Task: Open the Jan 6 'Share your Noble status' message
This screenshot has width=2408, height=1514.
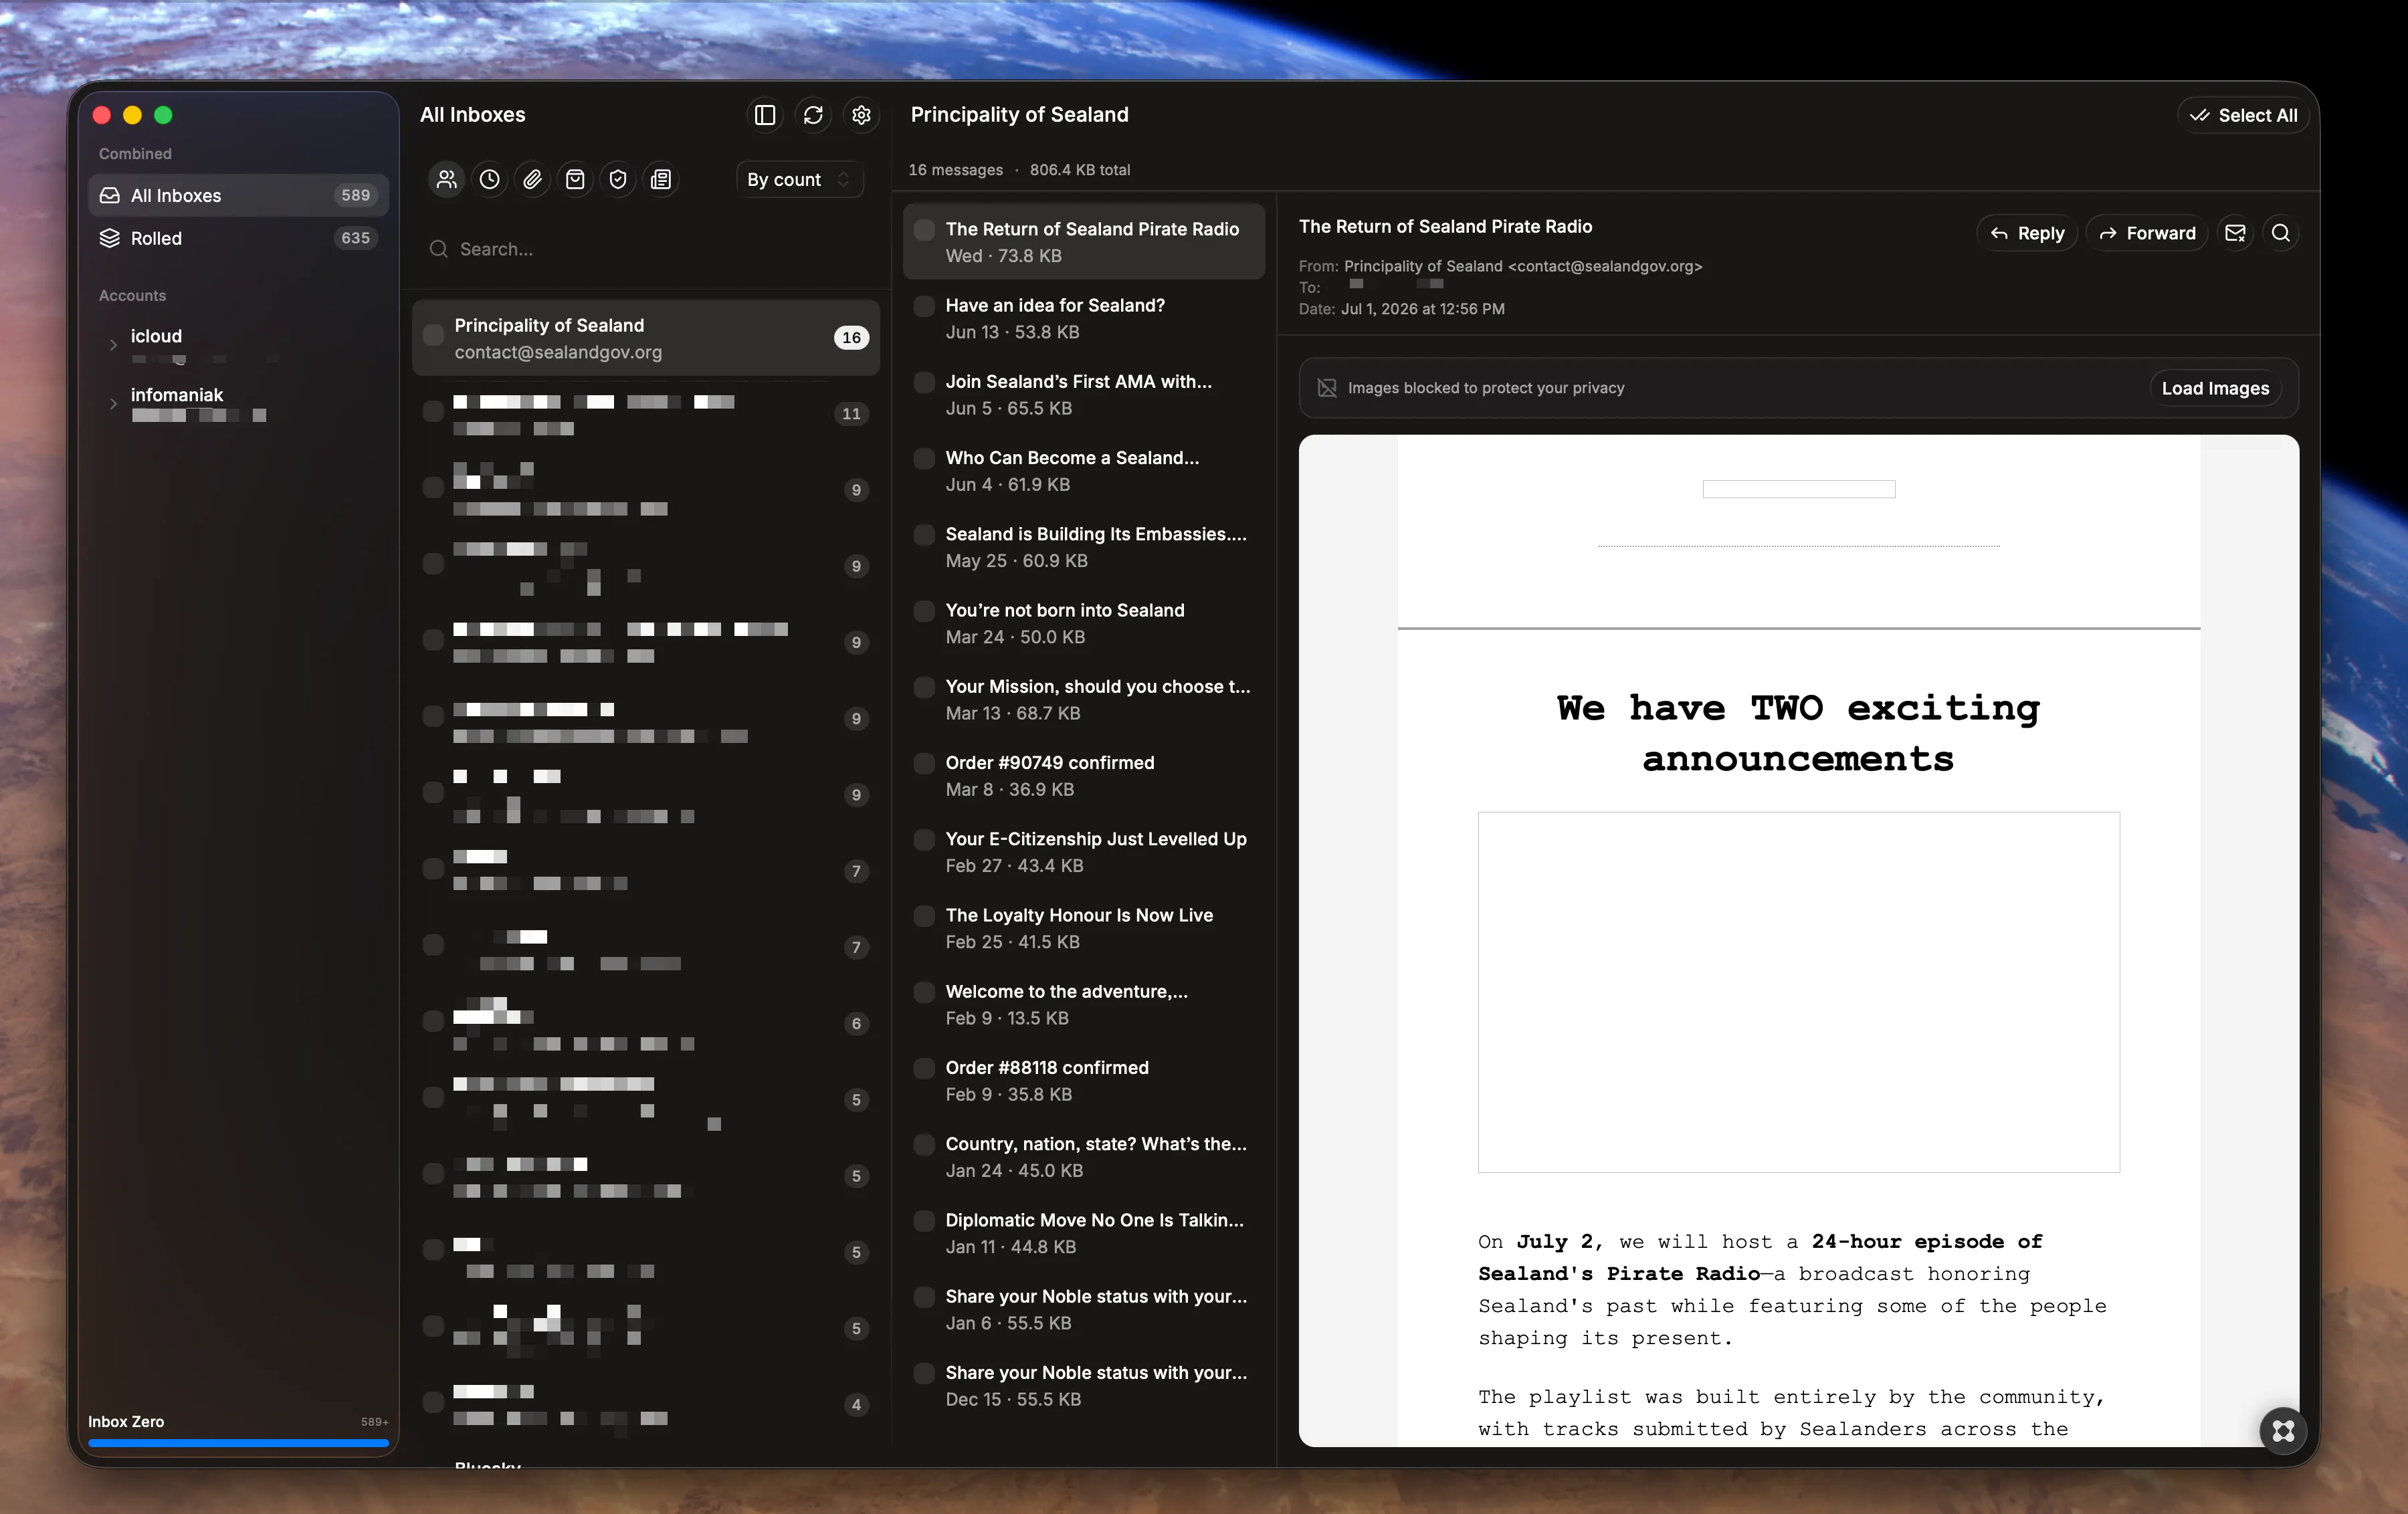Action: 1084,1309
